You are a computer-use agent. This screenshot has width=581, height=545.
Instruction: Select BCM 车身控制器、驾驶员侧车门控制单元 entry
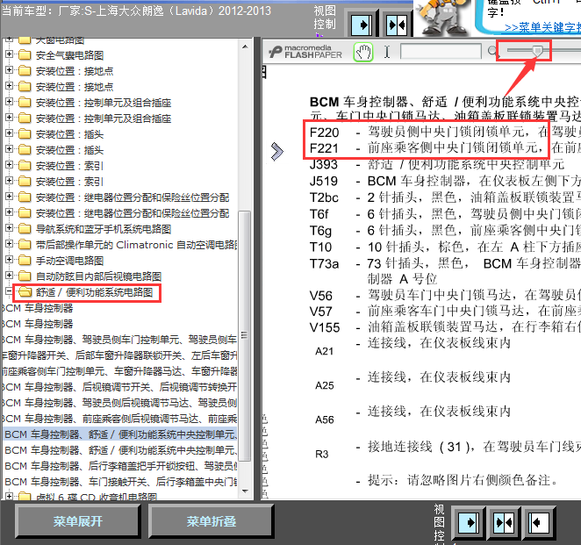point(119,340)
